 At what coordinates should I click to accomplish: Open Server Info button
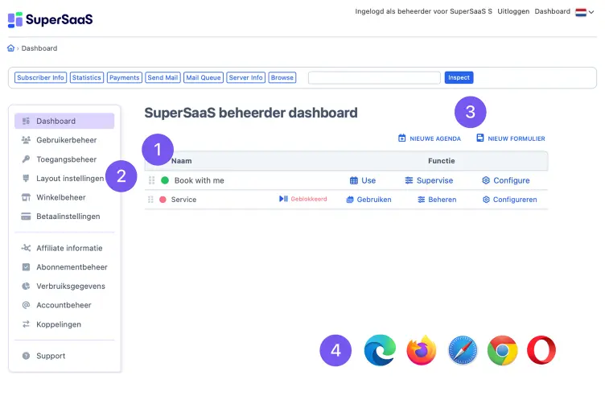tap(246, 77)
